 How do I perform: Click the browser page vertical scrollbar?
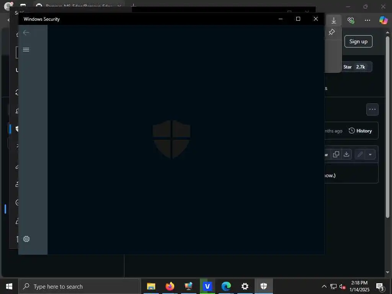387,127
